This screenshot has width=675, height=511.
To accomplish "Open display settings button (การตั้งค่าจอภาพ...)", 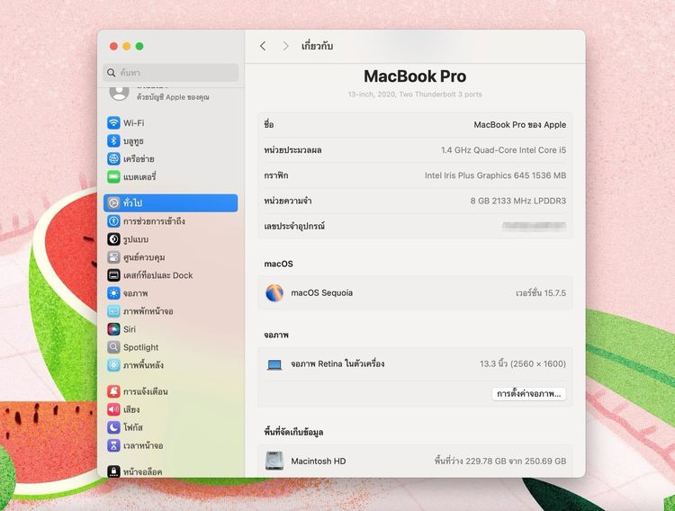I will tap(528, 393).
